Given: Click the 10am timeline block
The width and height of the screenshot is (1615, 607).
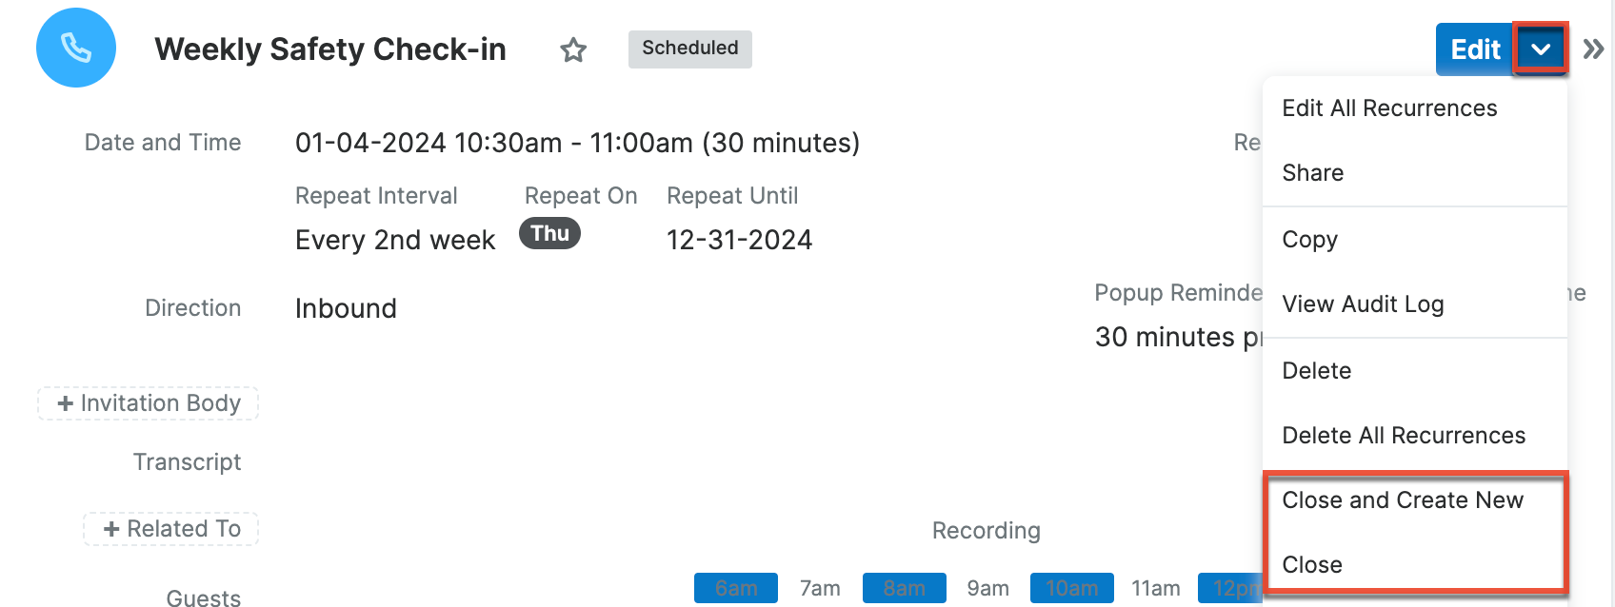Looking at the screenshot, I should (x=1071, y=588).
